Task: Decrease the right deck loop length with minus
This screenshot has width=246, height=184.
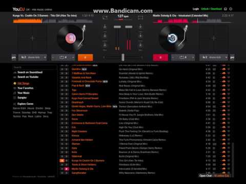Action: 173,57
